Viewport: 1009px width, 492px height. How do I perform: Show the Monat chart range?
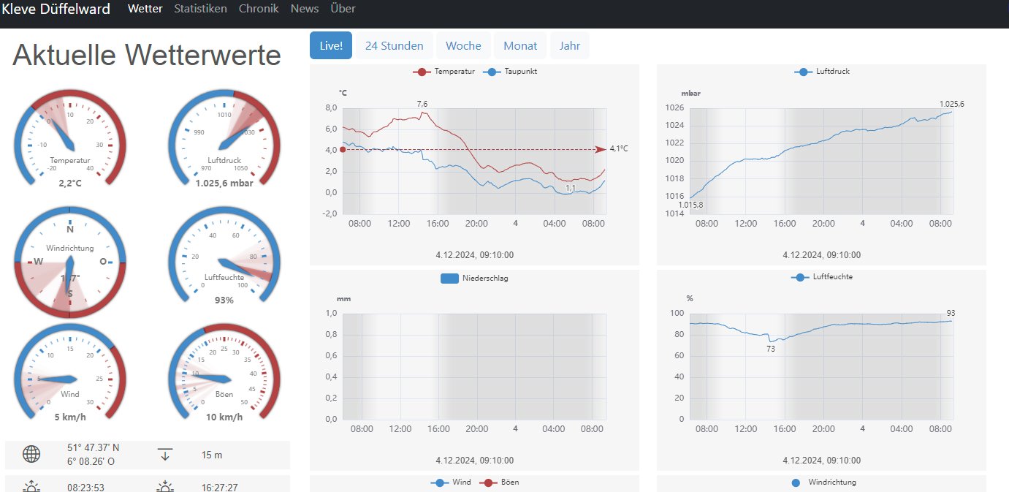point(520,45)
